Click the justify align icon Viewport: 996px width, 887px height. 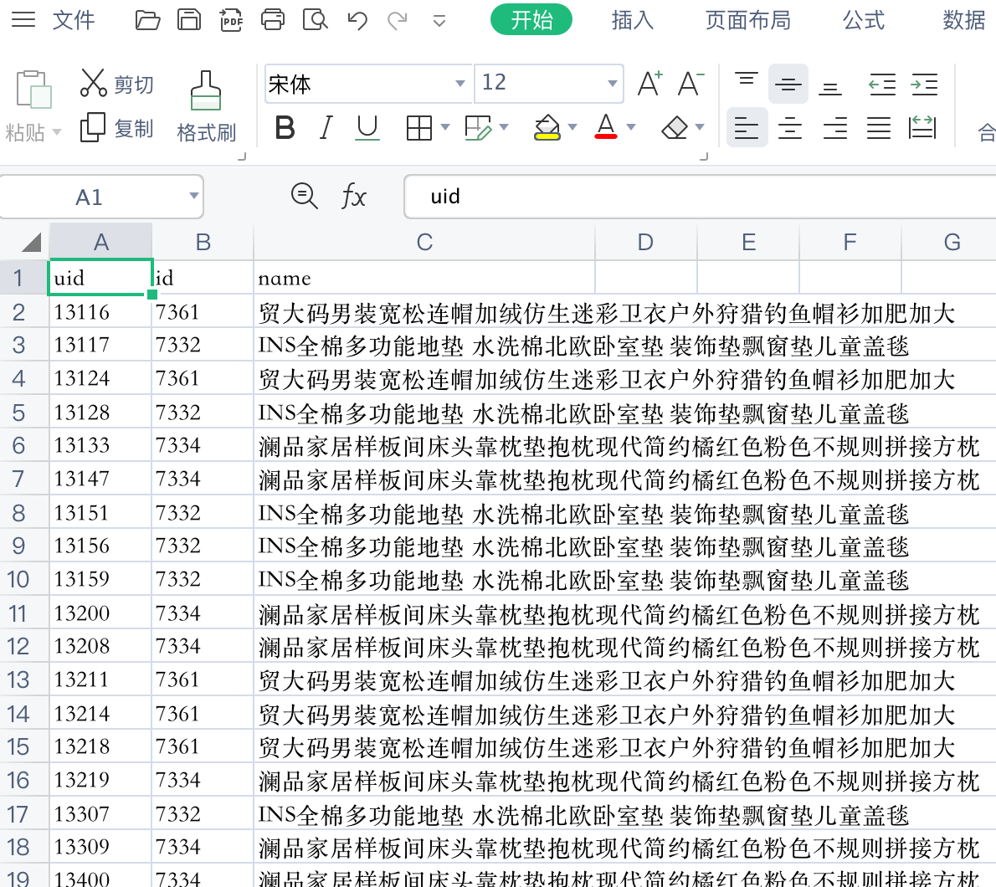click(879, 128)
